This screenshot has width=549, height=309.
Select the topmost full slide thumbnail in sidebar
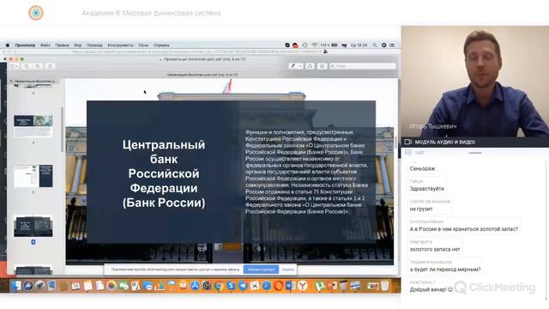coord(33,126)
